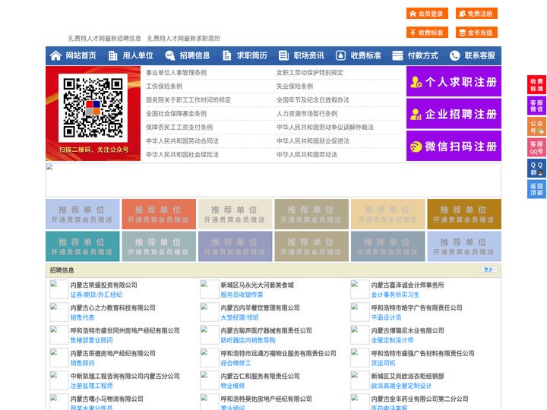Click the QR code image
The height and width of the screenshot is (410, 547).
pos(93,108)
